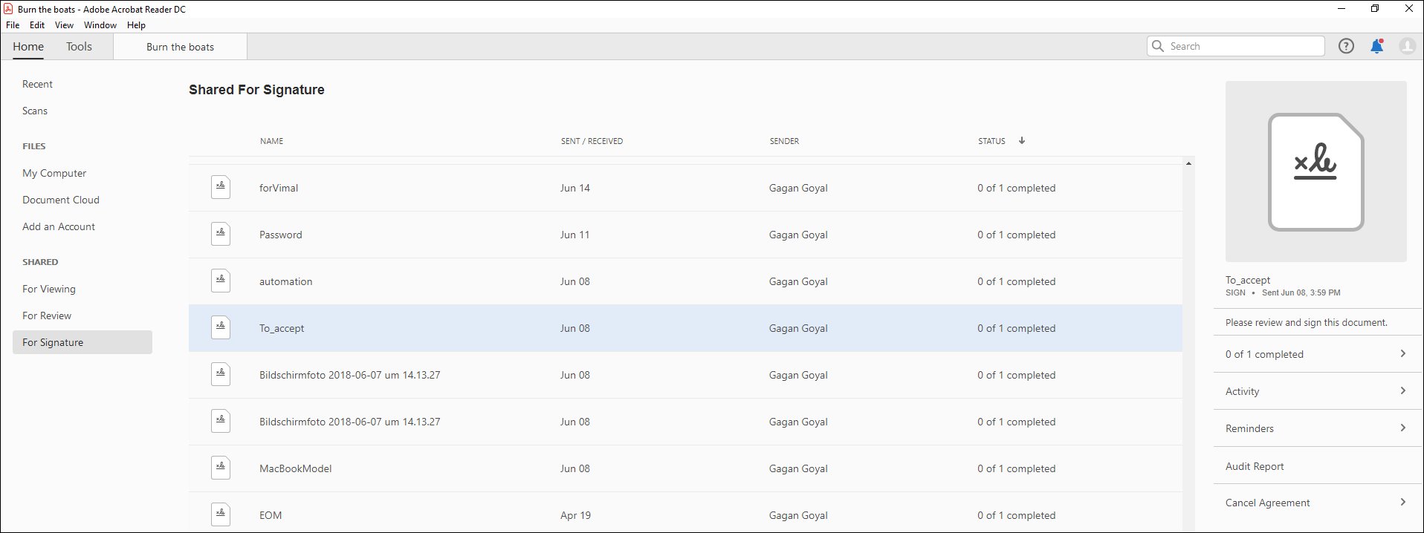Sort by the SENDER column header
The height and width of the screenshot is (533, 1424).
(784, 141)
